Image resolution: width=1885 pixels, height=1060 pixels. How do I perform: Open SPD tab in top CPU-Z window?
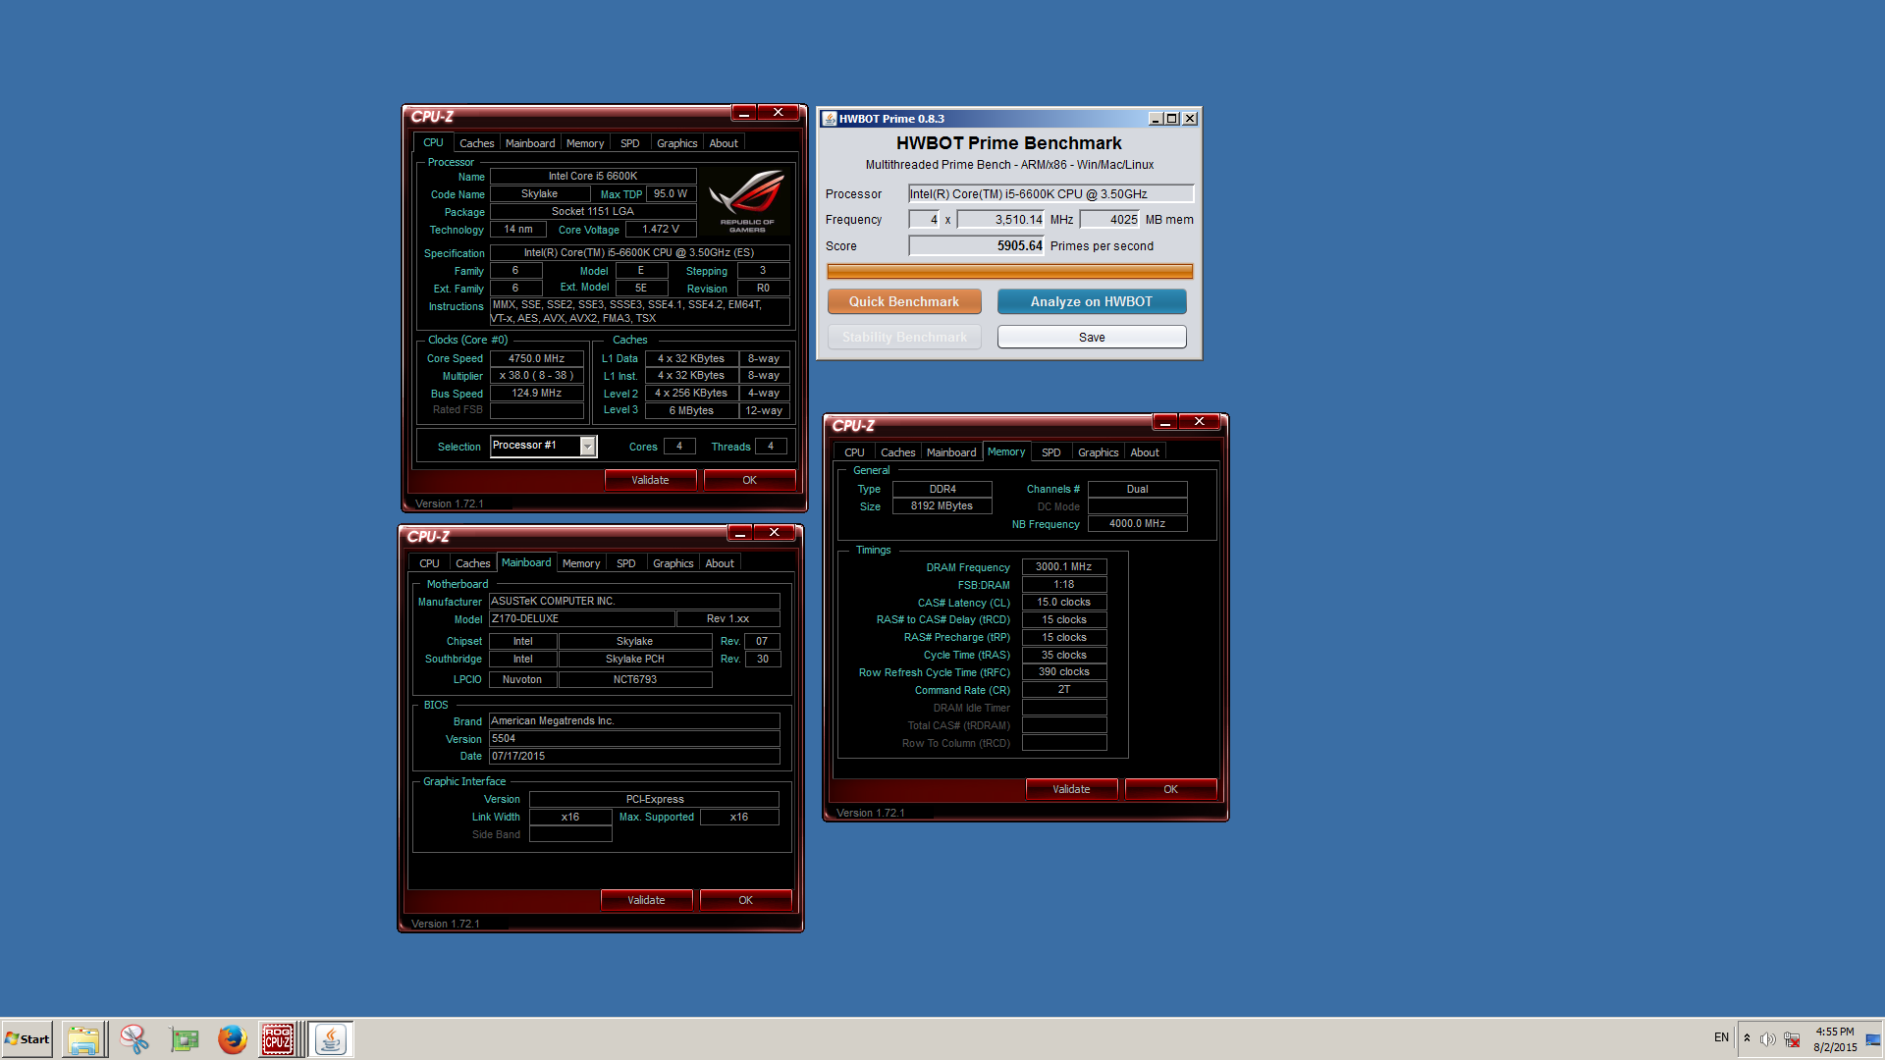[630, 143]
